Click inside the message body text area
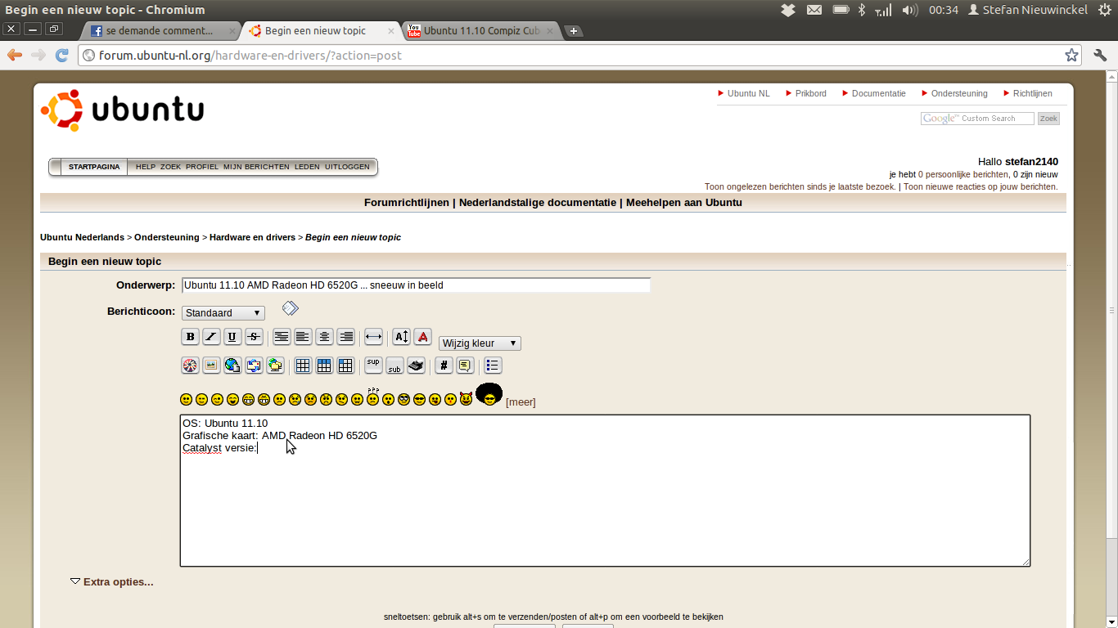The image size is (1118, 628). tap(605, 491)
